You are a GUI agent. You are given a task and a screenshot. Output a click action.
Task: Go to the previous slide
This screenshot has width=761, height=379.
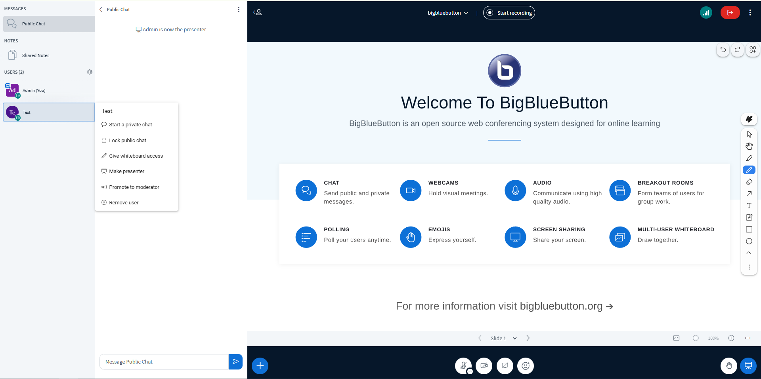(480, 338)
